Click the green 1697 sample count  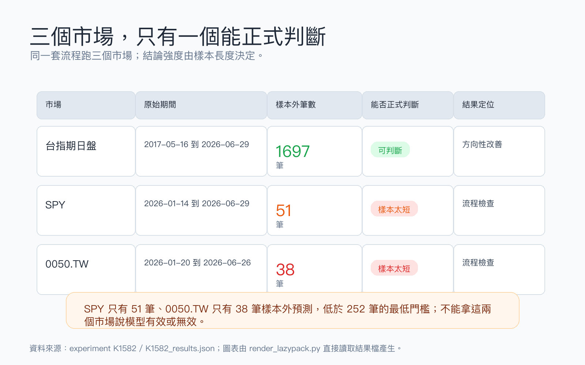click(x=292, y=151)
